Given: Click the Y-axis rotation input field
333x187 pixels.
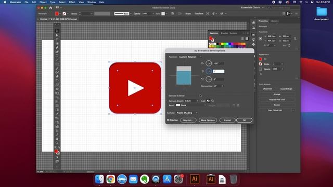Looking at the screenshot, I should point(219,71).
